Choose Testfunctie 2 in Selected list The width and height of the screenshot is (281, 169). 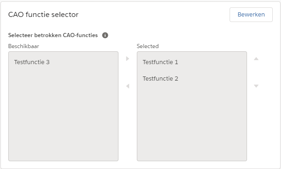click(192, 78)
